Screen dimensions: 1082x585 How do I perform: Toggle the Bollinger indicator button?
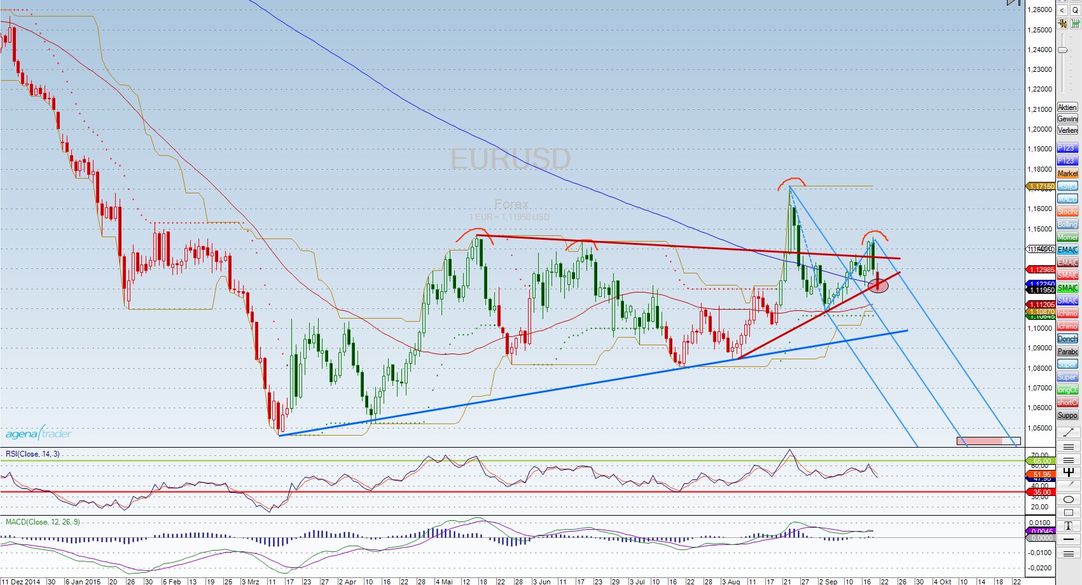pos(1067,224)
